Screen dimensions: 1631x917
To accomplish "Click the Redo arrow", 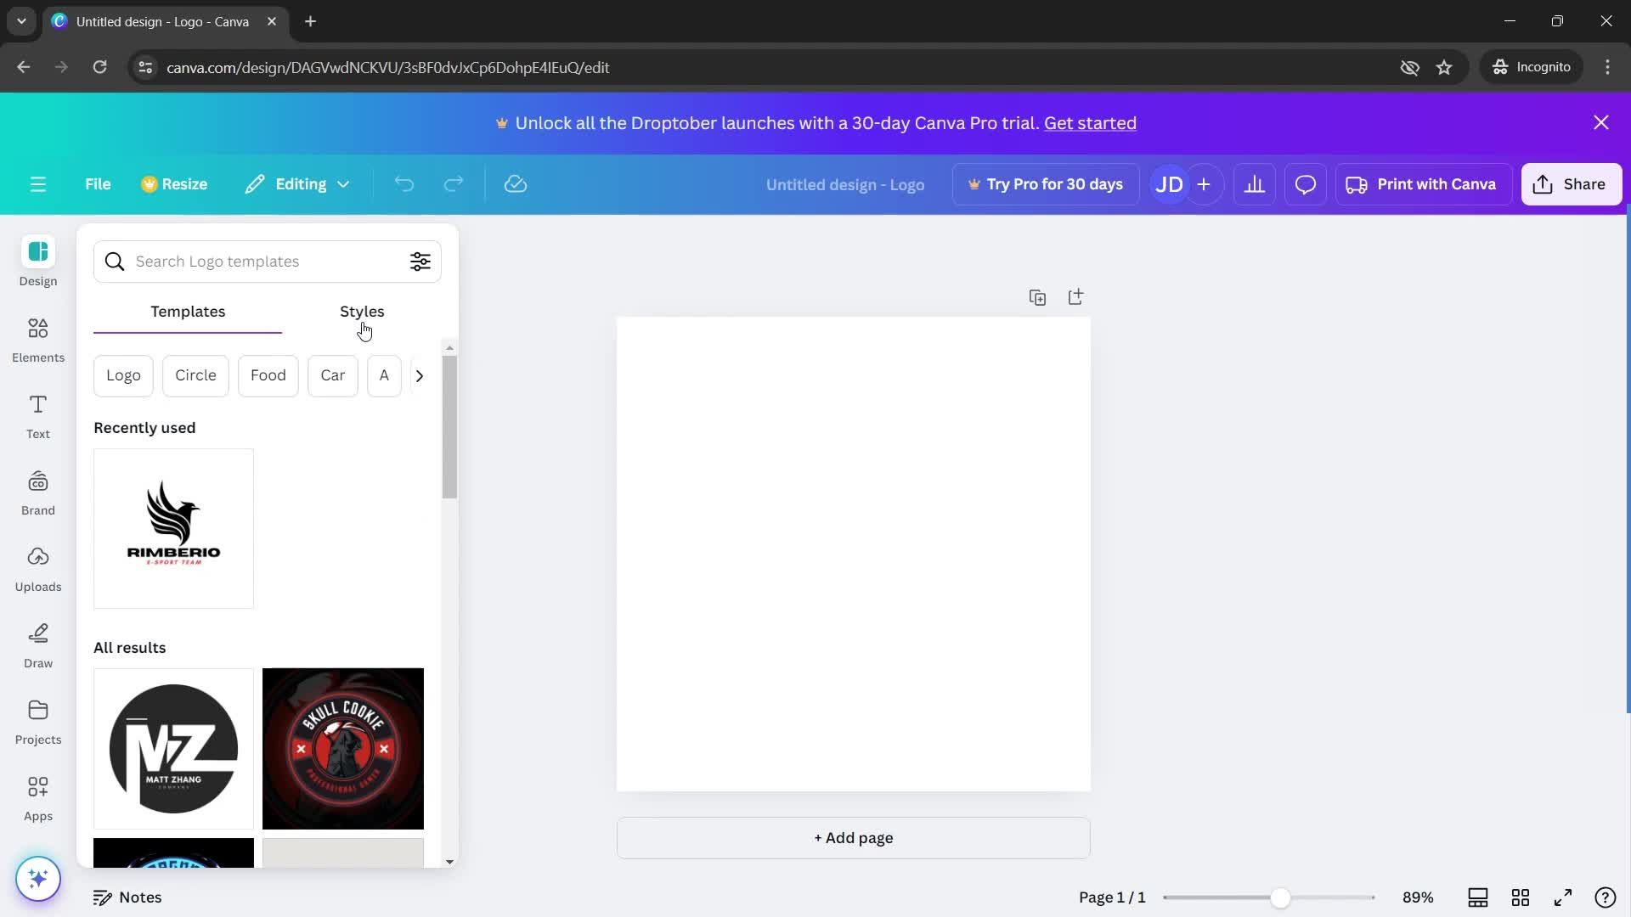I will coord(454,184).
